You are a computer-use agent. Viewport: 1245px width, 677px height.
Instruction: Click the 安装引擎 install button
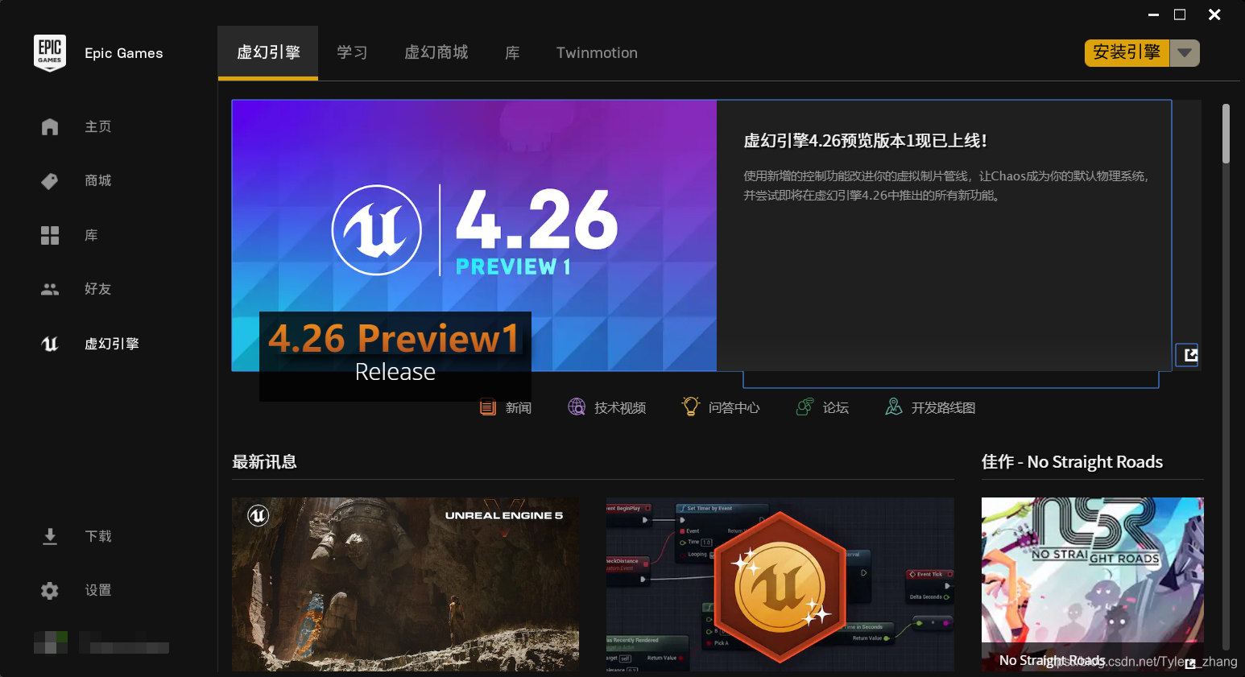[1127, 53]
